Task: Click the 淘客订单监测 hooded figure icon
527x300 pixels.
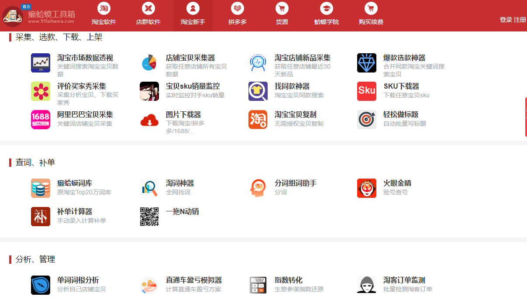Action: click(x=367, y=285)
